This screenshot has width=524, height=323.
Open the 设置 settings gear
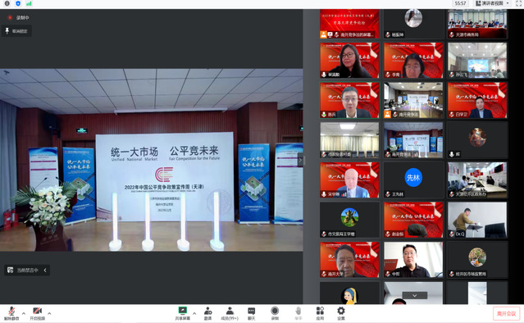point(341,313)
